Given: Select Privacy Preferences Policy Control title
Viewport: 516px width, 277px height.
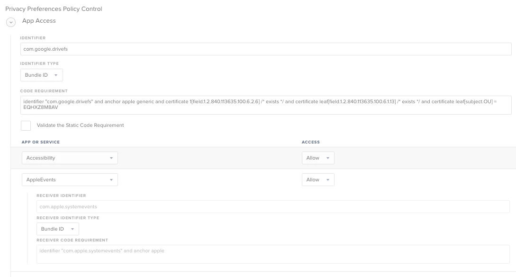Looking at the screenshot, I should pyautogui.click(x=54, y=9).
